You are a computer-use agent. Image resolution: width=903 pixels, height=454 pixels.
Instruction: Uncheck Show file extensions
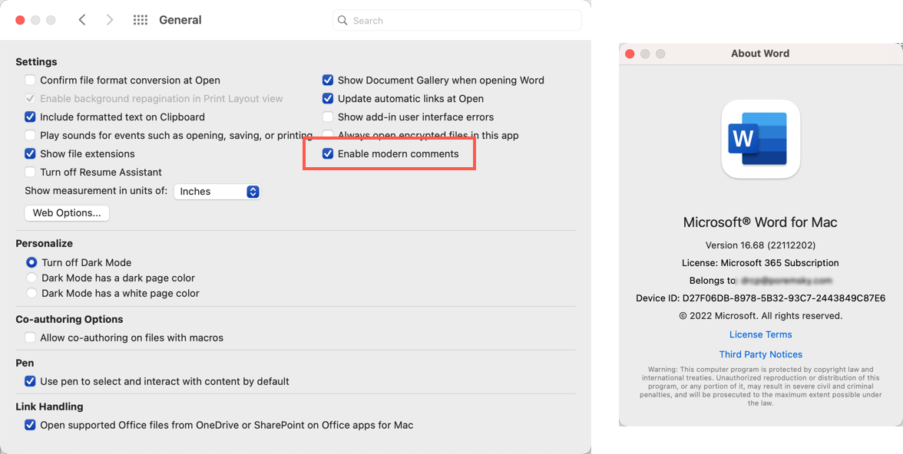coord(30,153)
